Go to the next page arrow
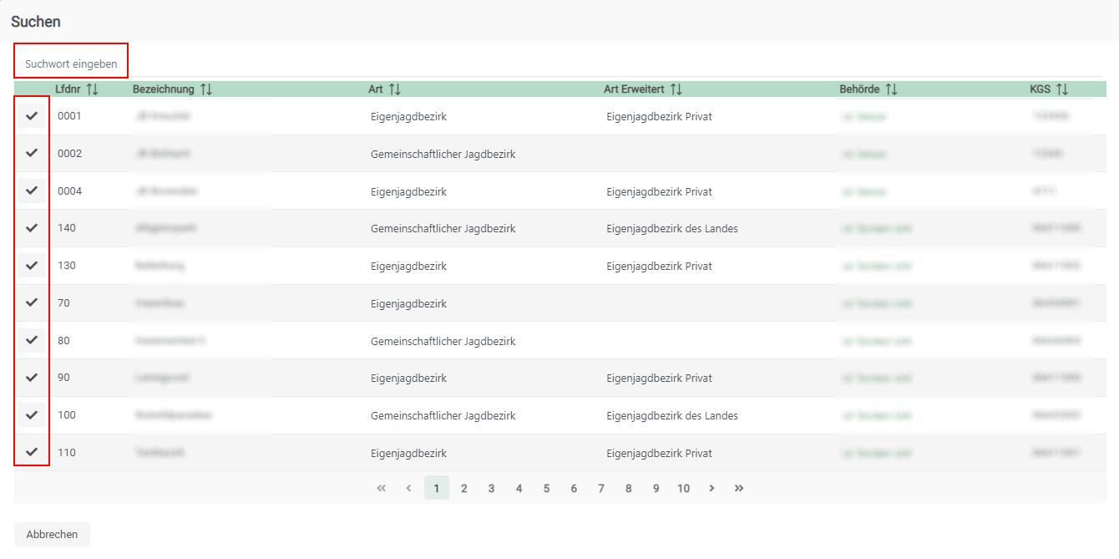 (711, 488)
